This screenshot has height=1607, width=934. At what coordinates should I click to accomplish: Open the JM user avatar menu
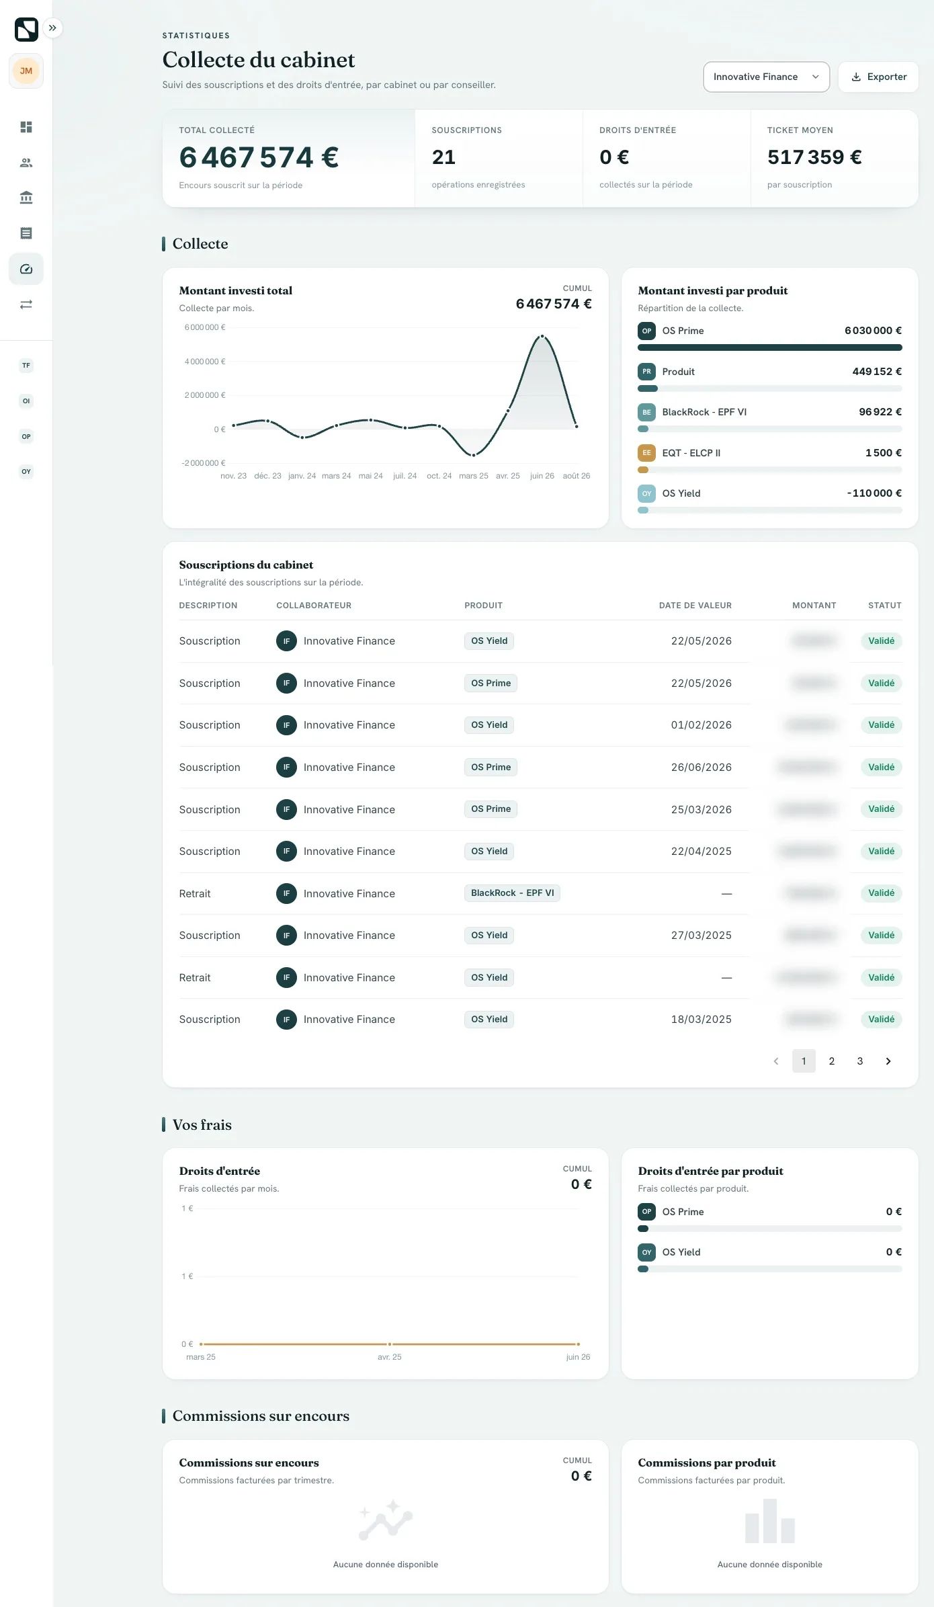point(26,71)
